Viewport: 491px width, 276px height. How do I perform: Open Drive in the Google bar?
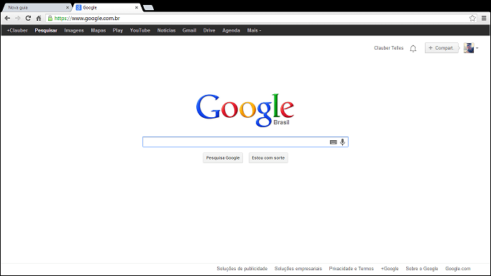point(209,30)
